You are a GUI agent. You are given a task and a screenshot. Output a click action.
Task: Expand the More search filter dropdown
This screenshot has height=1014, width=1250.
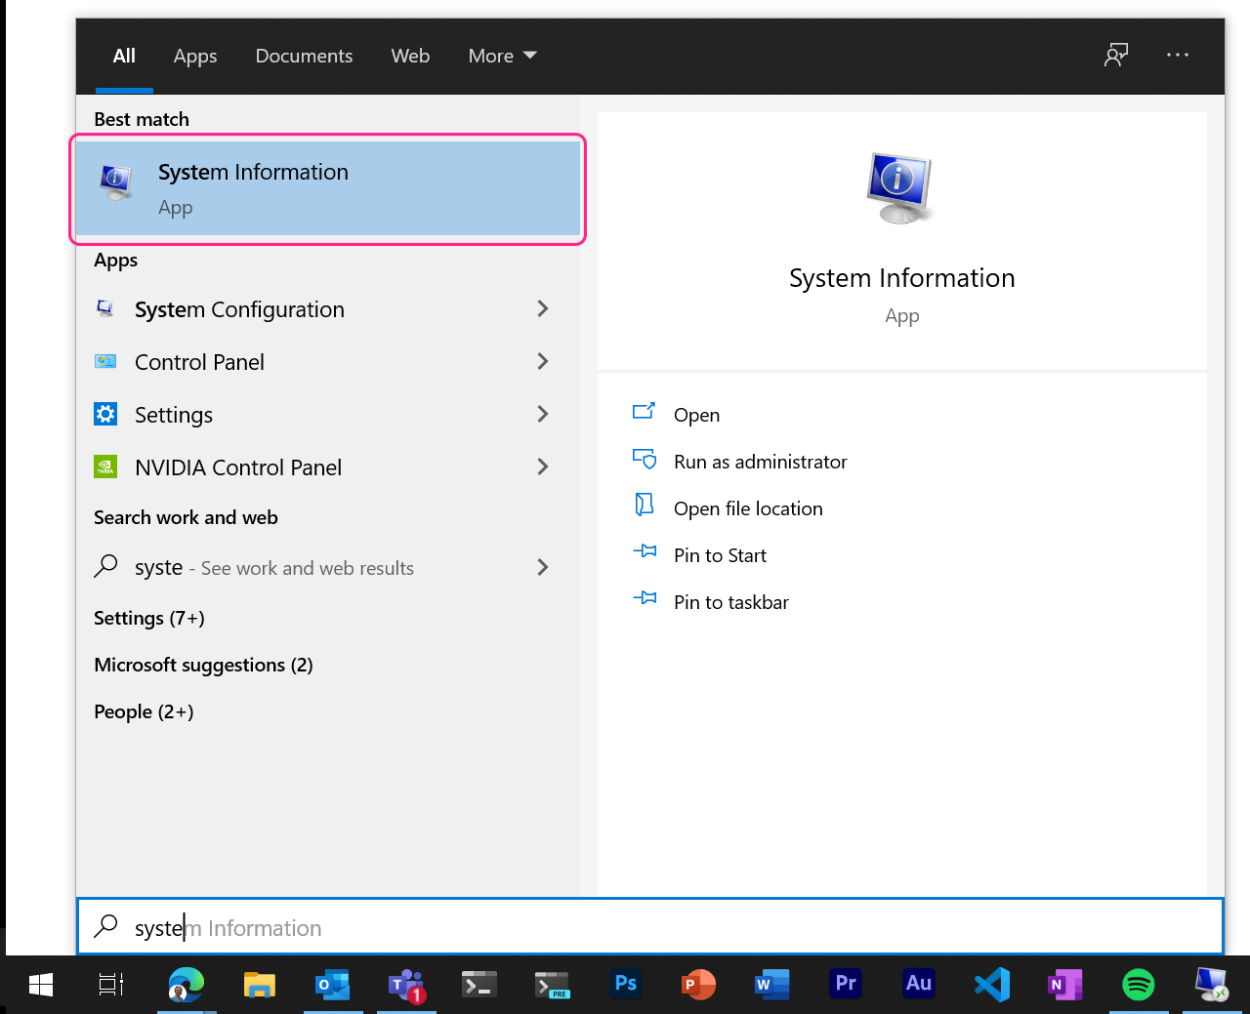click(x=502, y=56)
